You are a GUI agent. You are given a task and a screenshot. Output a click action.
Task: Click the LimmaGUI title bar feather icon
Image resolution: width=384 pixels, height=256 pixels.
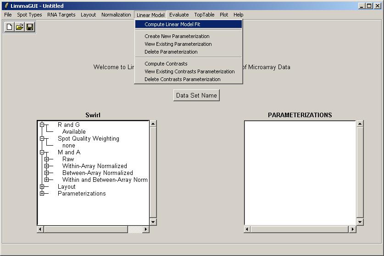click(6, 5)
